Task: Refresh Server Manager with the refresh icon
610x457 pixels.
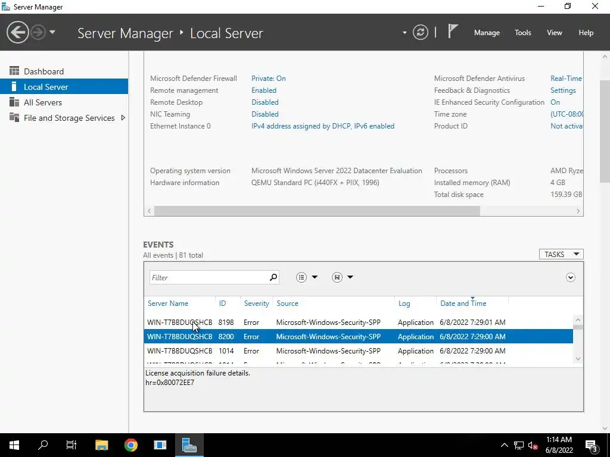Action: coord(420,32)
